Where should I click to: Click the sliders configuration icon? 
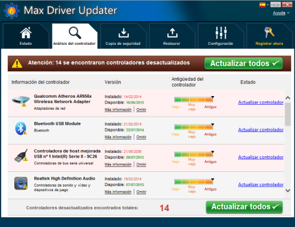click(221, 33)
